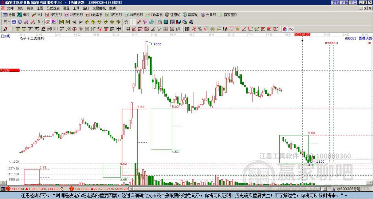
Task: Open the P四方形 tool
Action: [x=54, y=15]
